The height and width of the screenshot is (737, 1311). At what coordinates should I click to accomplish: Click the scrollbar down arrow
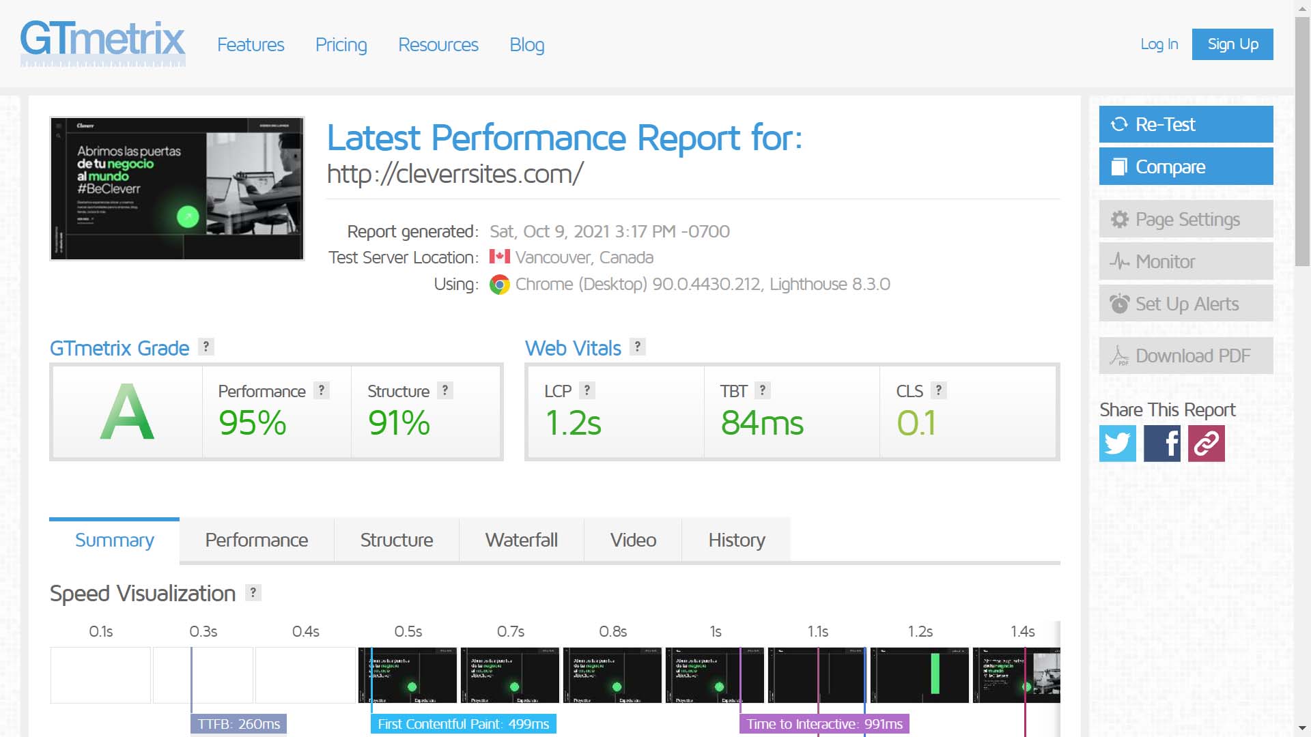[1303, 729]
